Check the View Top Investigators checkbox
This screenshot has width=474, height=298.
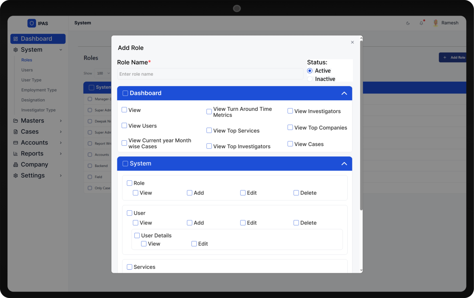(209, 146)
